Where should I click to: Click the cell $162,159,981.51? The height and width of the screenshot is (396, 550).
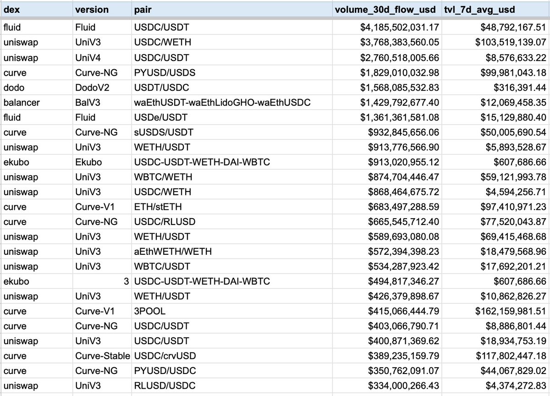click(x=496, y=311)
